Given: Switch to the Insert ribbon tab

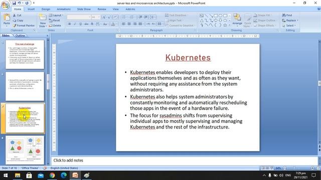Looking at the screenshot, I should (x=31, y=9).
